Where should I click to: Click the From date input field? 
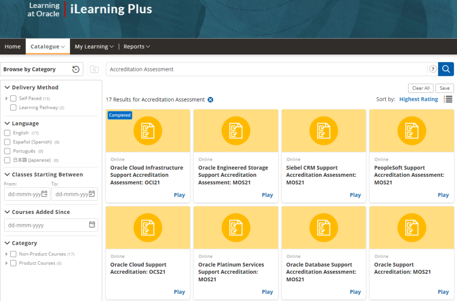27,194
